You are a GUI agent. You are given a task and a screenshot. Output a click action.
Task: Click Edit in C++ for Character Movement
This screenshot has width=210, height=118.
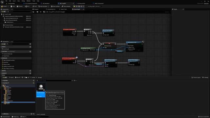29,27
